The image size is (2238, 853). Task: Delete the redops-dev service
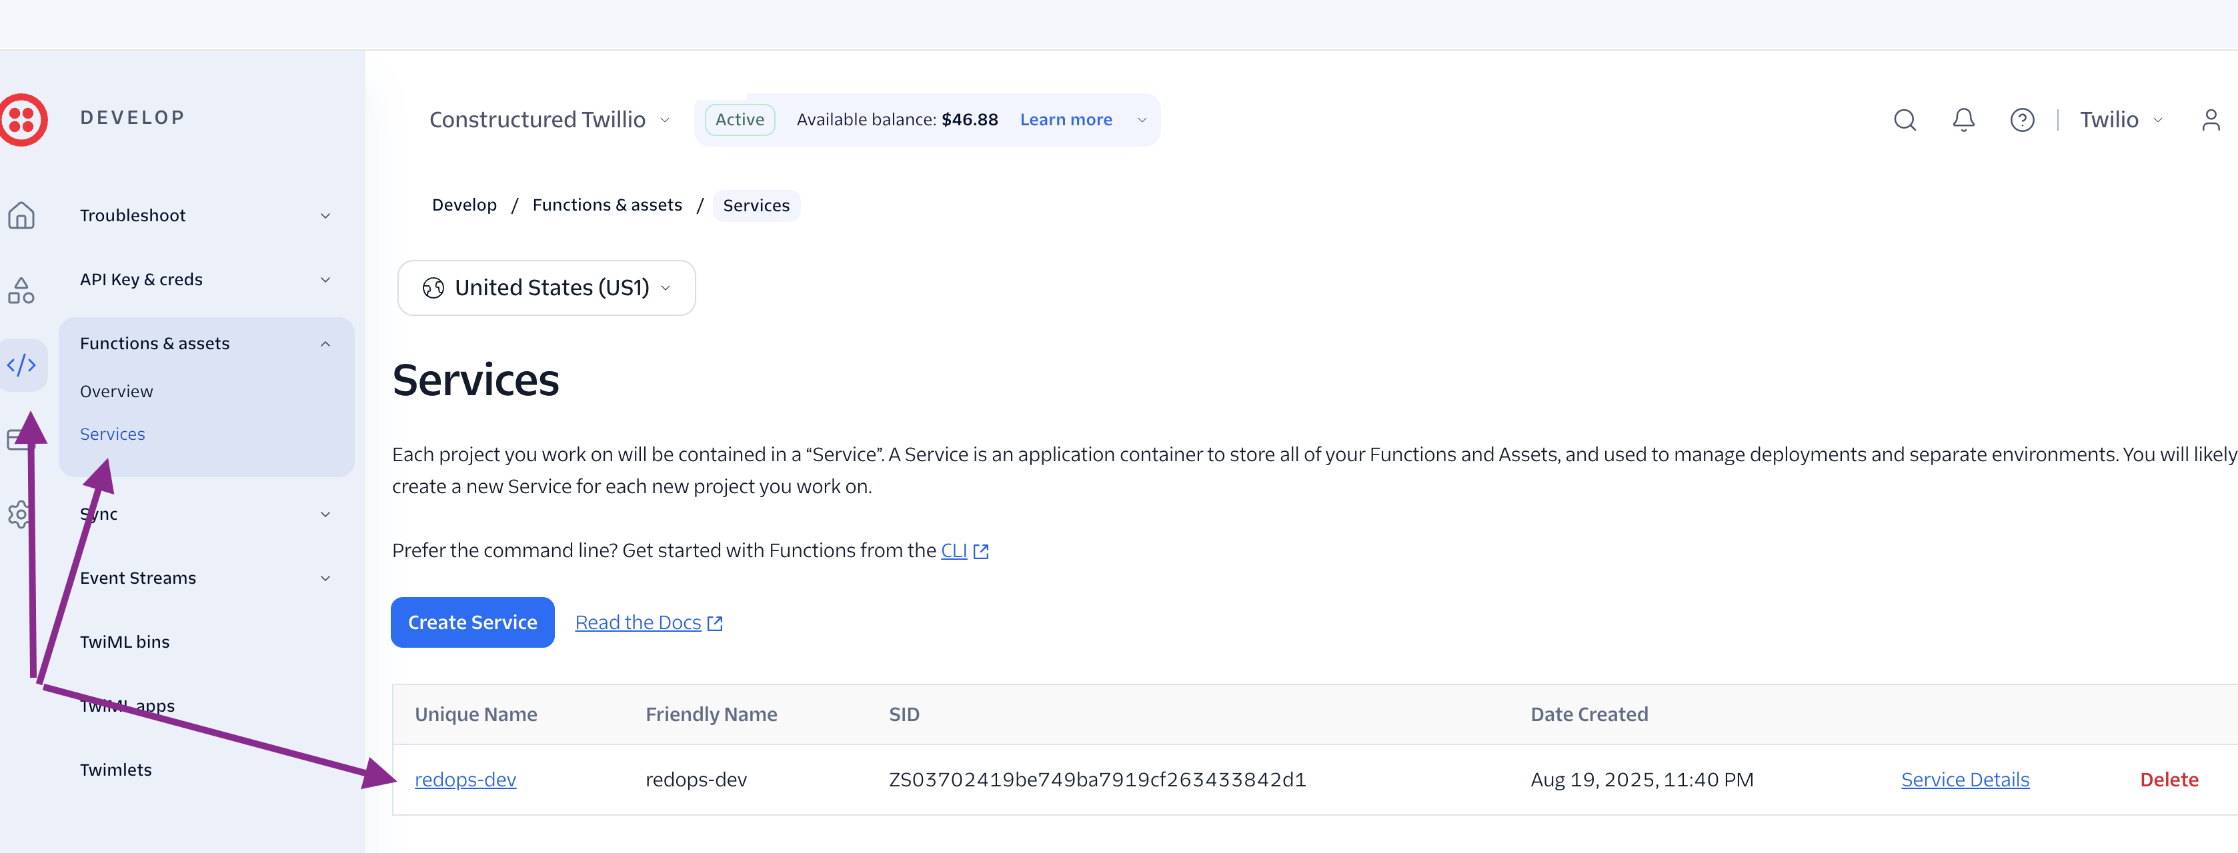coord(2169,780)
